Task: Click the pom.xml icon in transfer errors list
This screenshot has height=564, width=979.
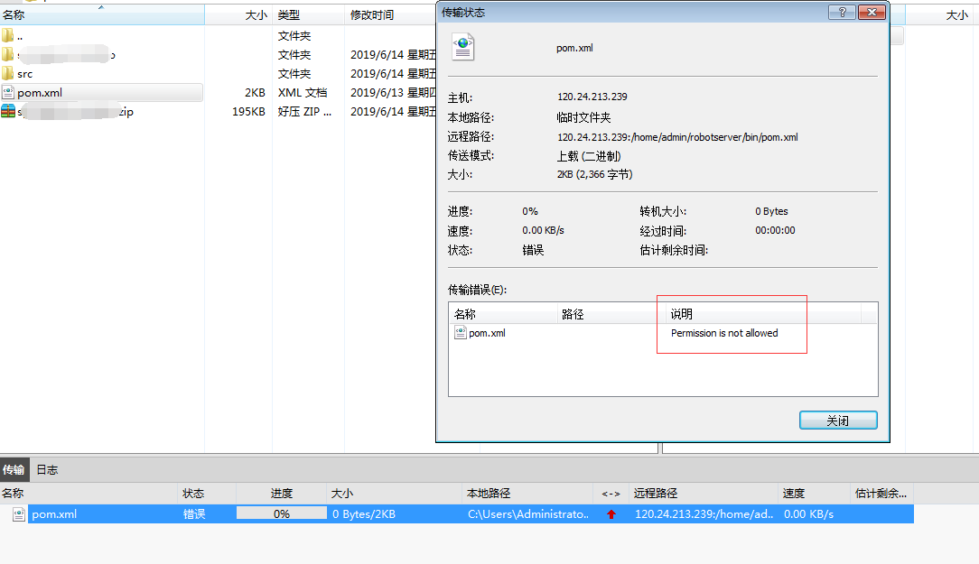Action: point(461,333)
